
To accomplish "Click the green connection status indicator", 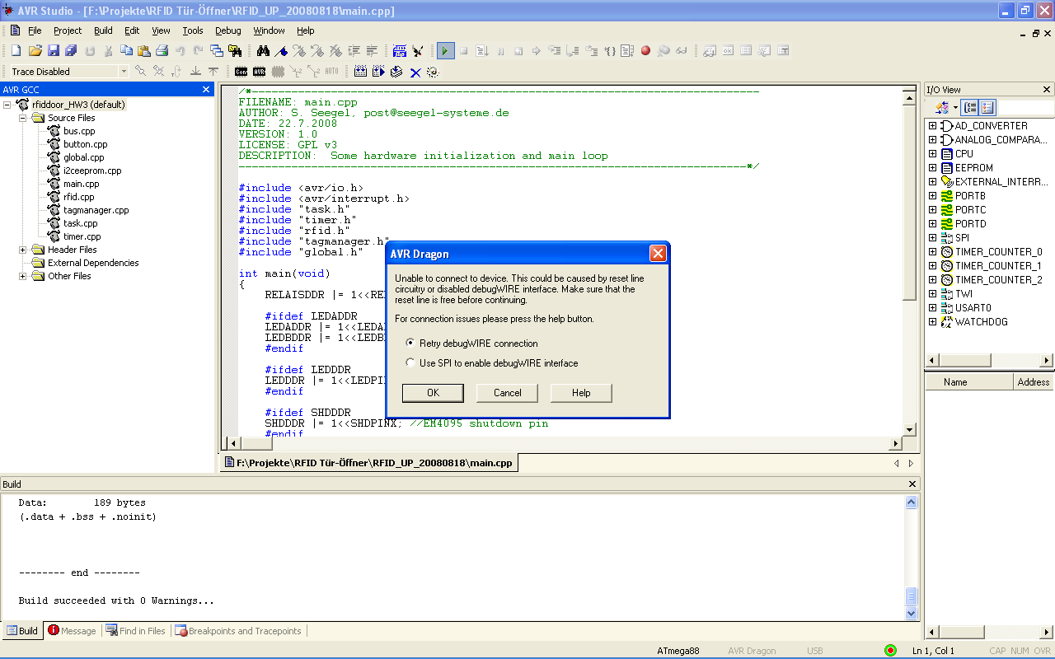I will (x=890, y=651).
